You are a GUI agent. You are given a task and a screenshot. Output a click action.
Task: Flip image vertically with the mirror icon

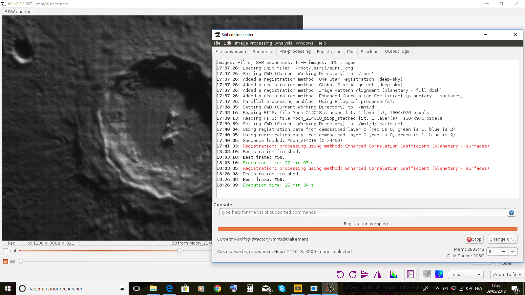[365, 274]
